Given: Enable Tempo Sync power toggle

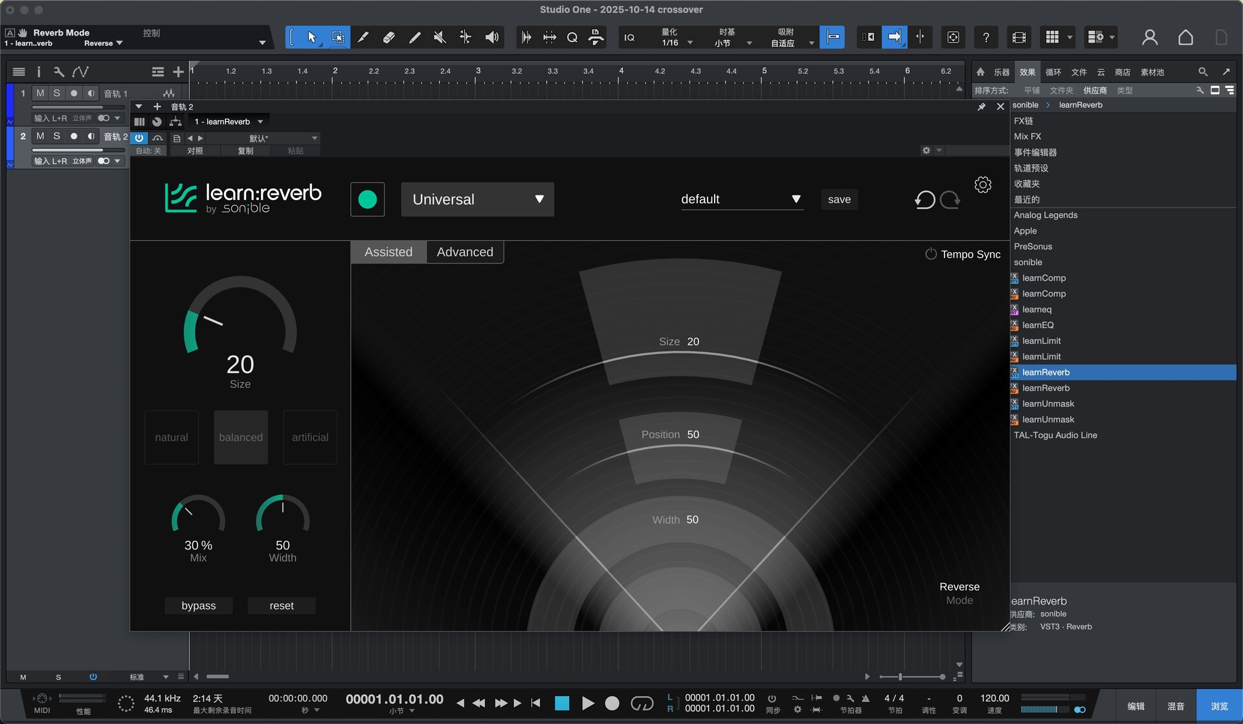Looking at the screenshot, I should tap(930, 254).
